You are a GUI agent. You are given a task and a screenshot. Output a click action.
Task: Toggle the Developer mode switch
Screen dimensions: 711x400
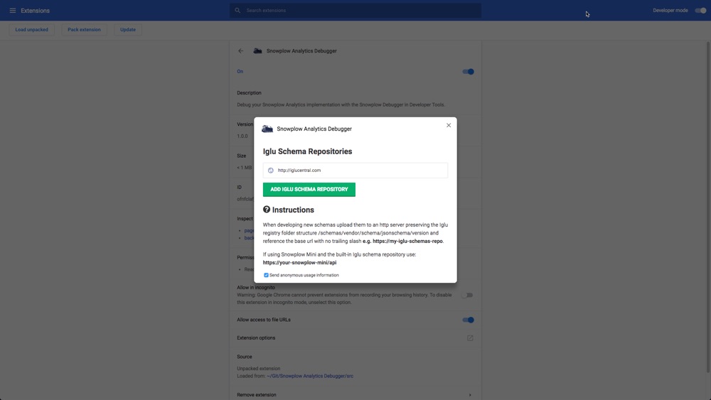700,11
